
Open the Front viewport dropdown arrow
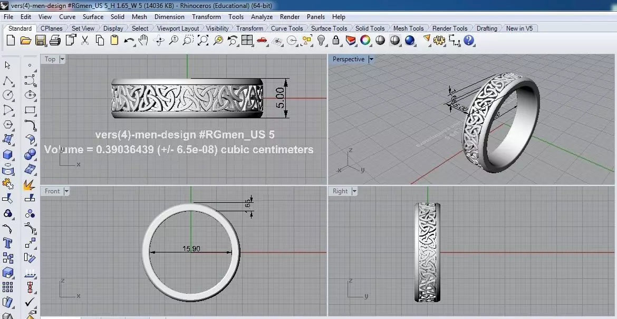(x=66, y=191)
